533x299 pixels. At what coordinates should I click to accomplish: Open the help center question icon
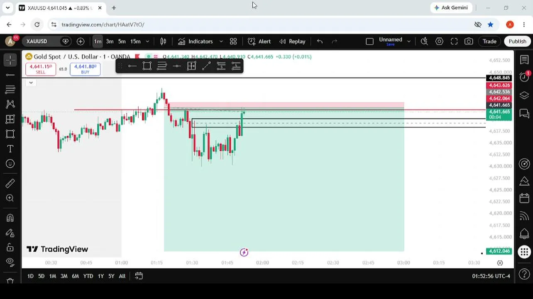click(524, 275)
